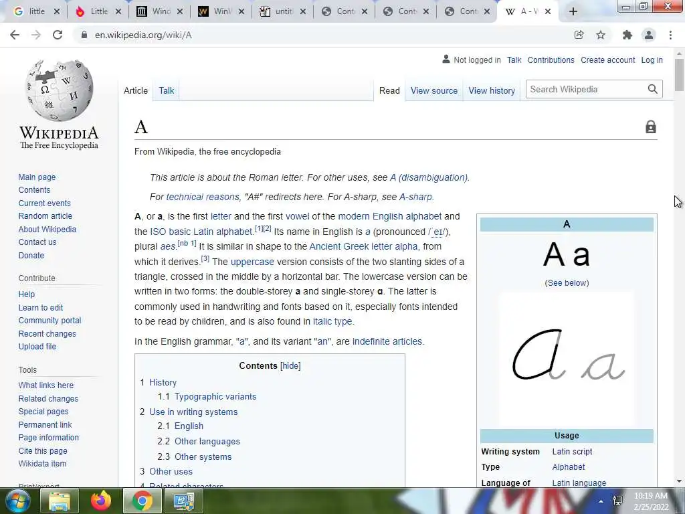This screenshot has height=514, width=685.
Task: Open the What links here tool
Action: pos(46,385)
